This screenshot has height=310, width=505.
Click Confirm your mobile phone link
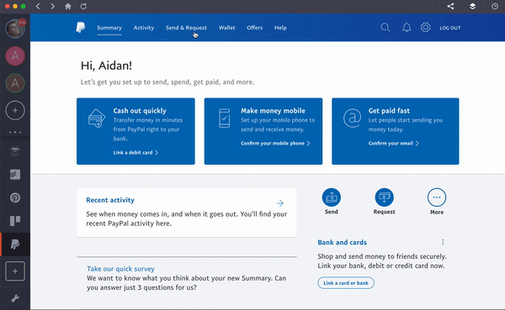(x=275, y=143)
